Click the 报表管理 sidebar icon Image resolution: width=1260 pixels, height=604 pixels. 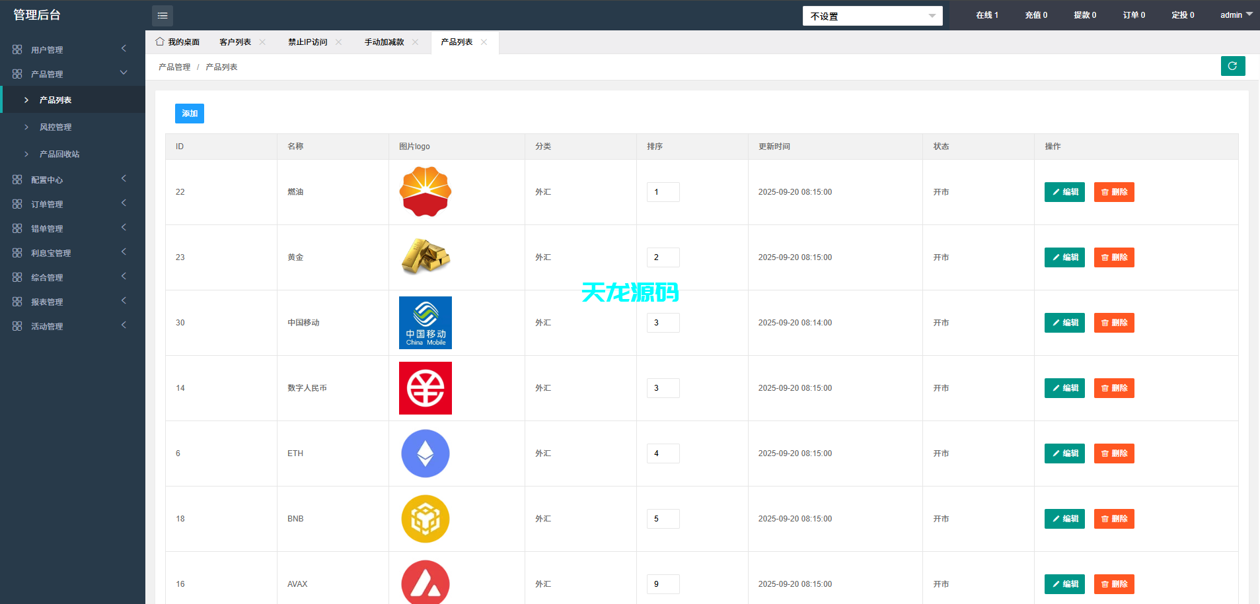tap(17, 301)
